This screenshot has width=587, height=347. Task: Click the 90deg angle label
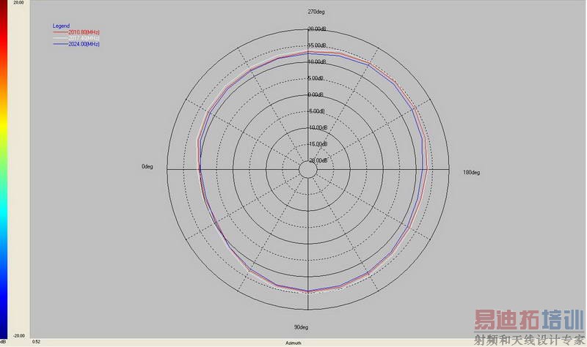point(301,327)
